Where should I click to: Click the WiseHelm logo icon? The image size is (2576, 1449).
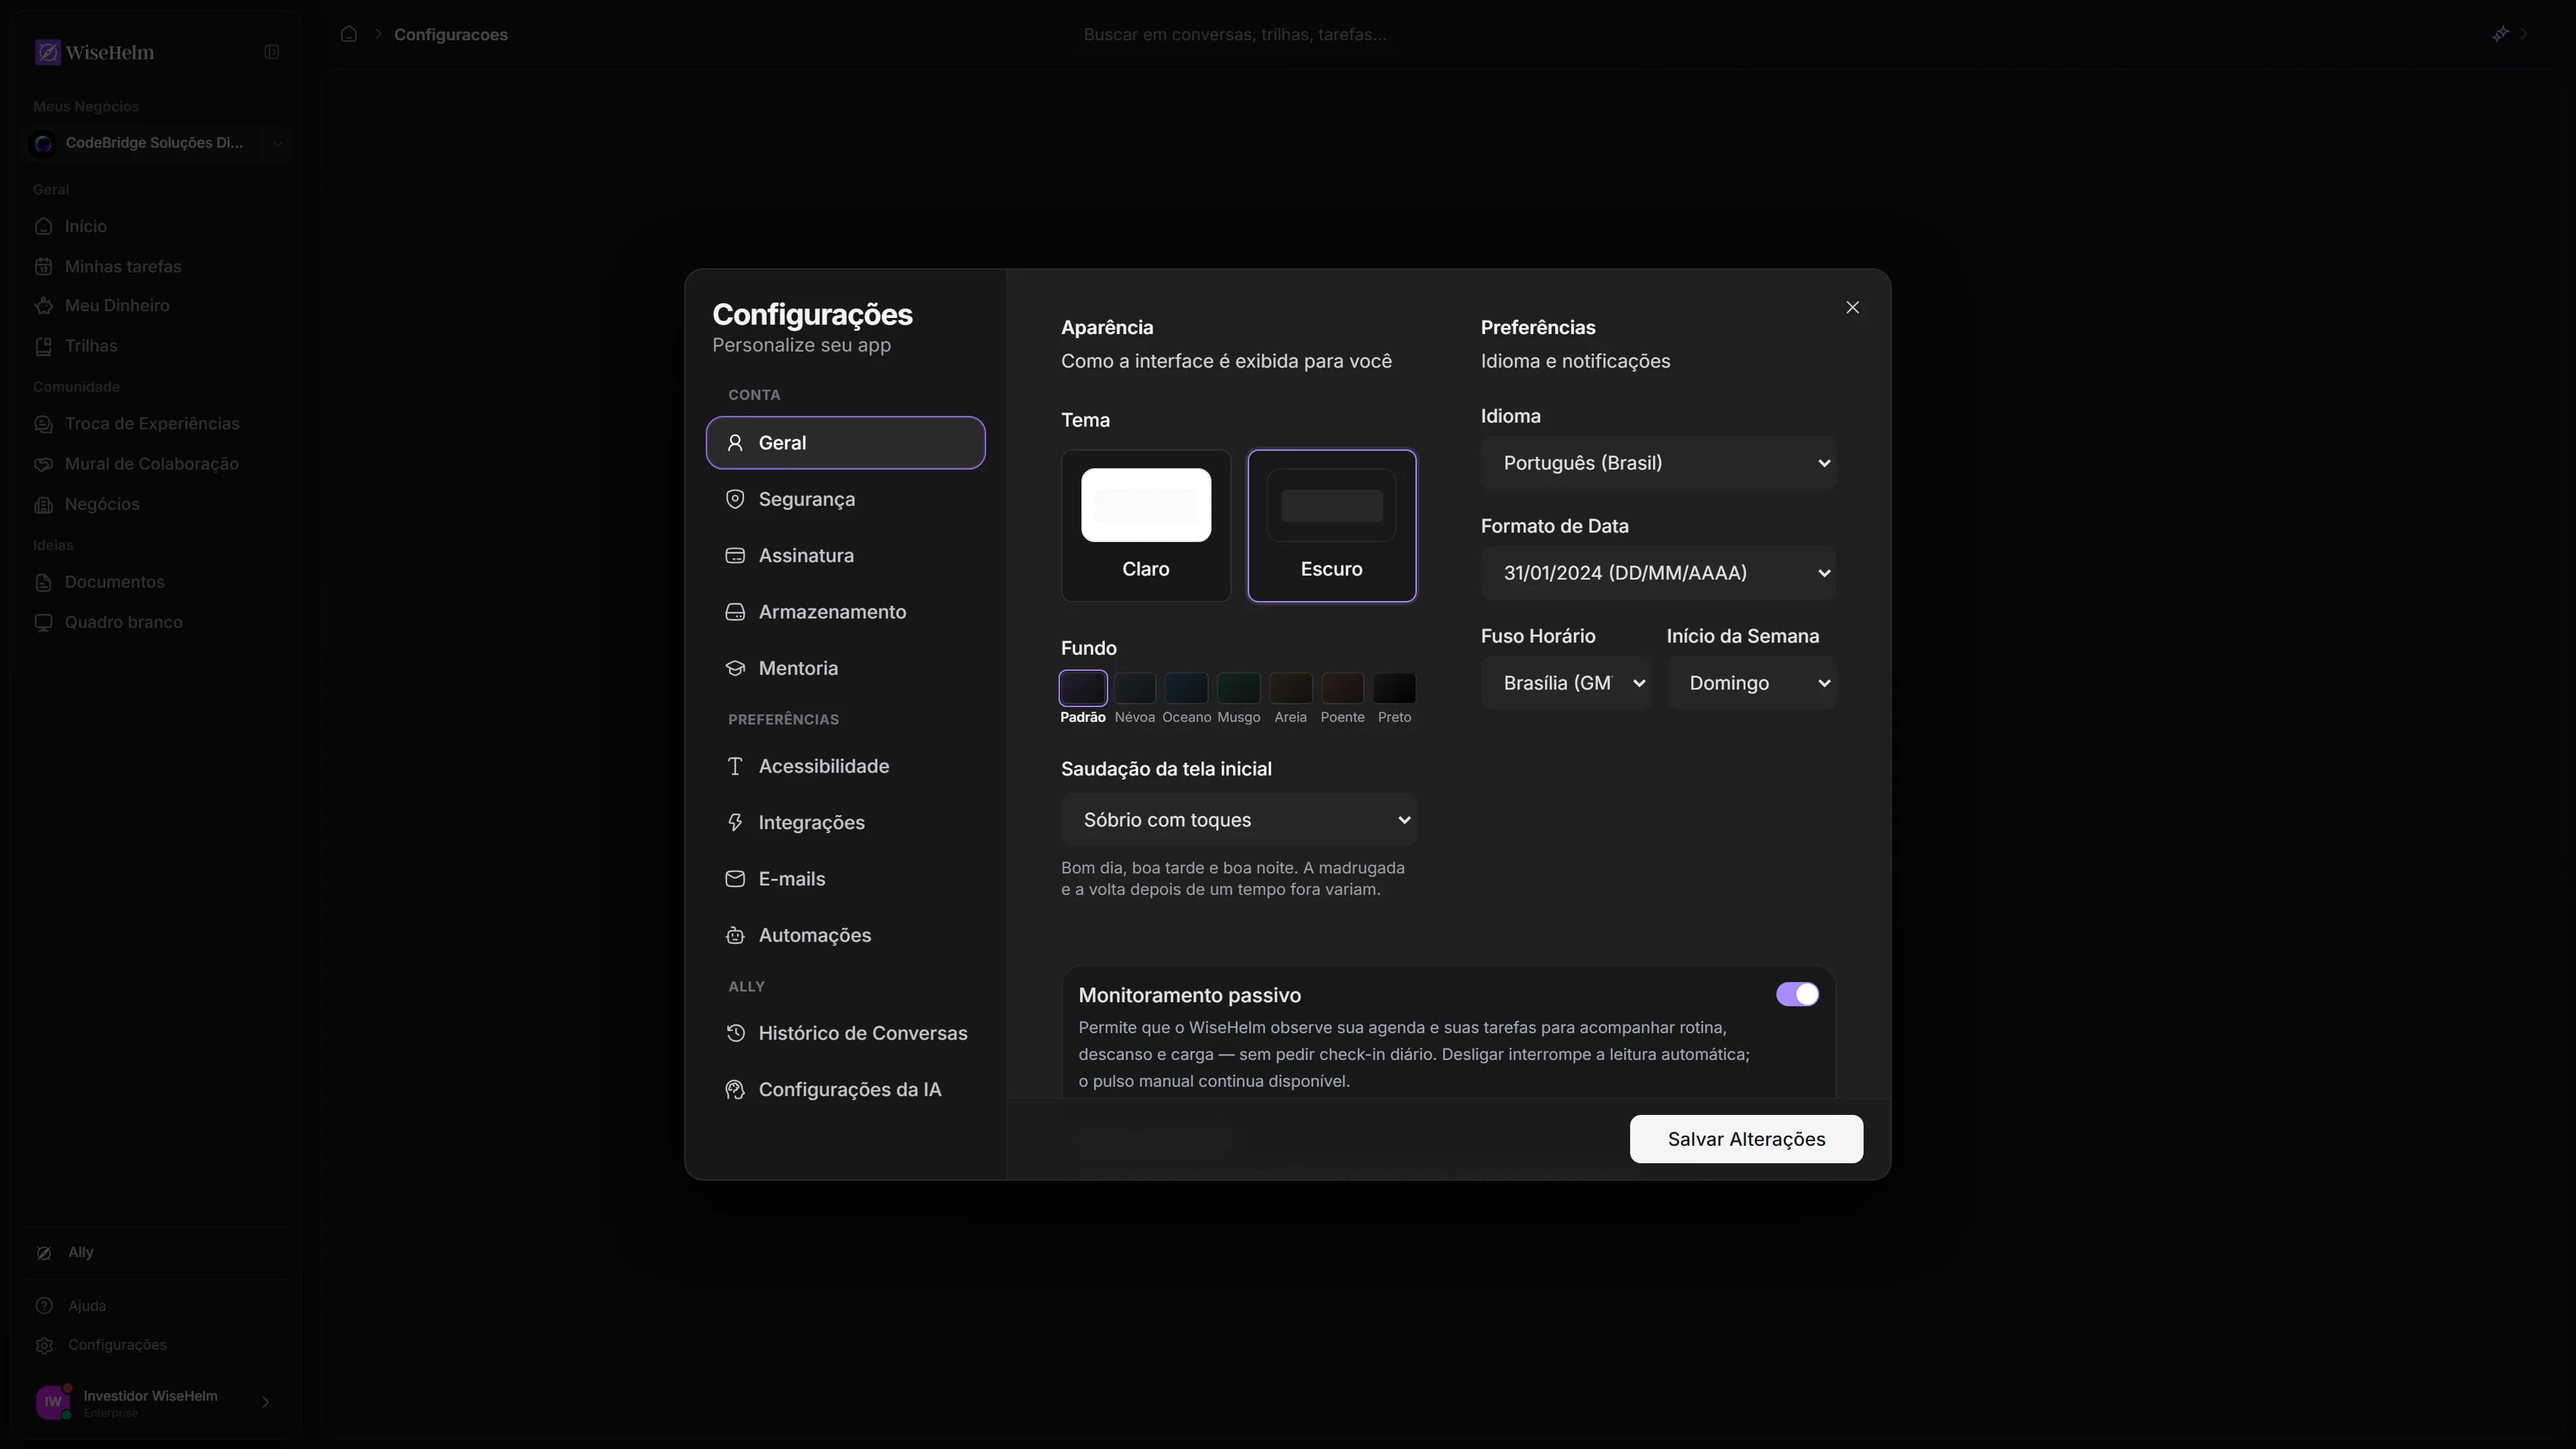click(47, 52)
